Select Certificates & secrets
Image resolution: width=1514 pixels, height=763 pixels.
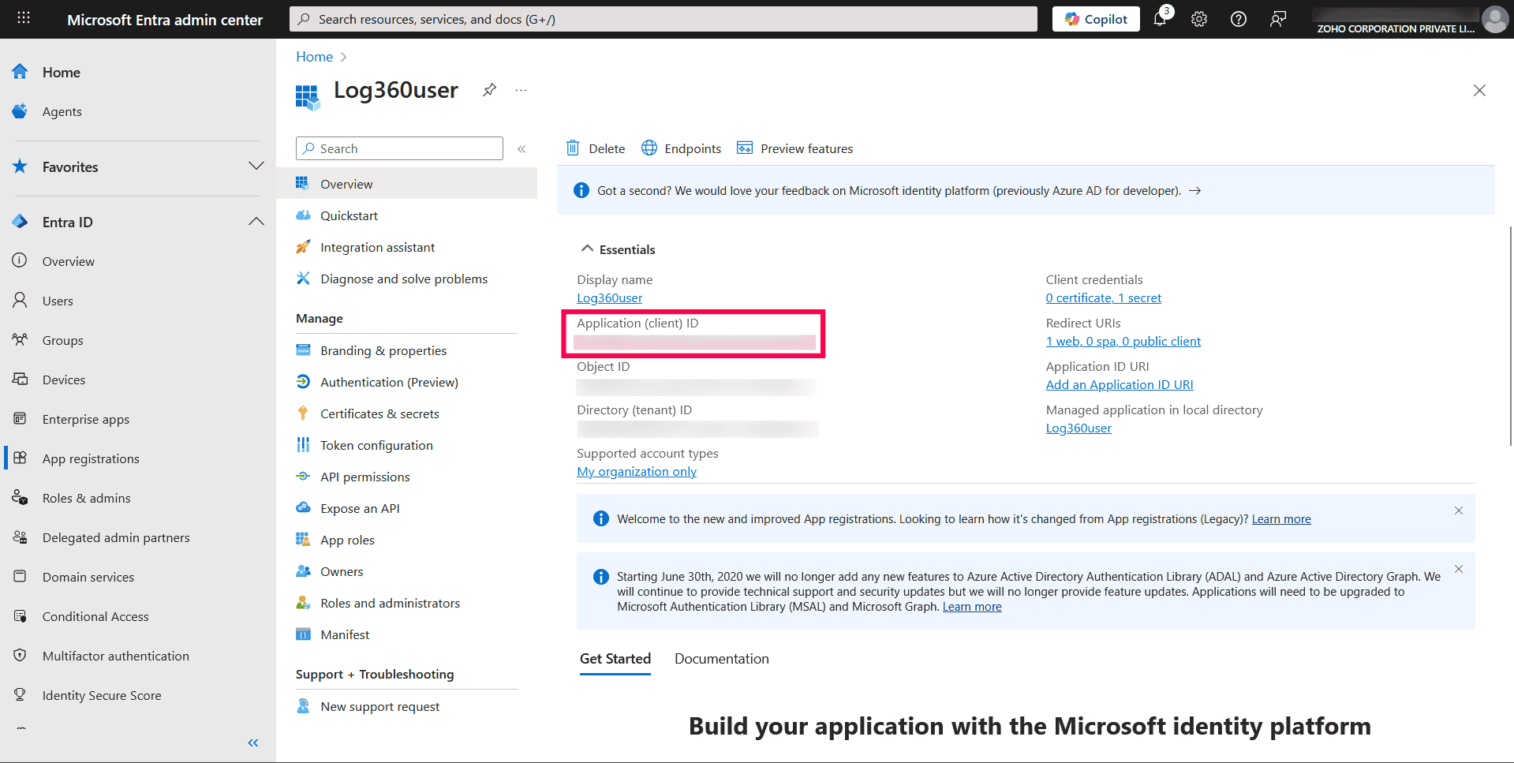pos(379,413)
